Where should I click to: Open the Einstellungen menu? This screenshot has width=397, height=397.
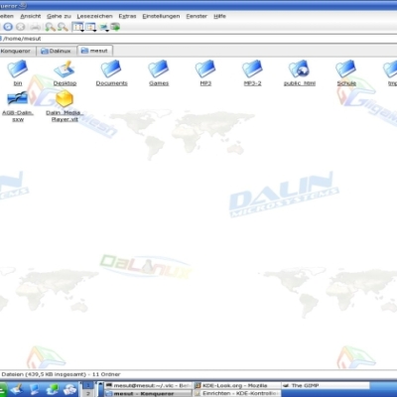[x=161, y=16]
